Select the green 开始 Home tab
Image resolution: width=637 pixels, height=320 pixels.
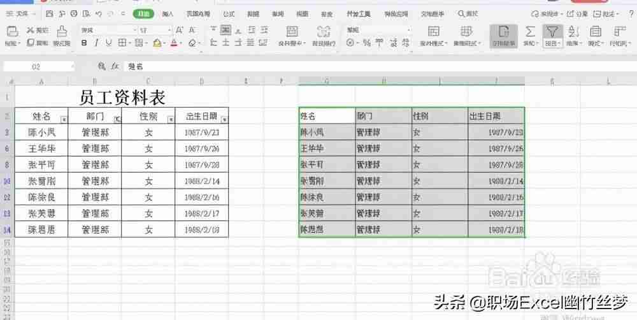click(x=143, y=14)
